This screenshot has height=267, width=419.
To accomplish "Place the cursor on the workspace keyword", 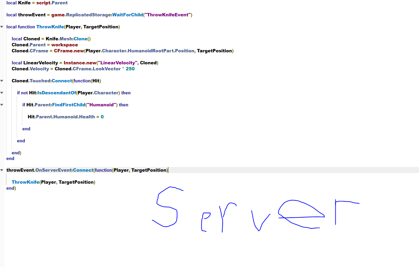I will 65,45.
